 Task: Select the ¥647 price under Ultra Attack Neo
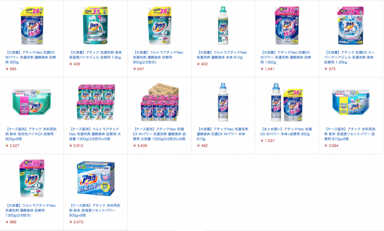(139, 69)
